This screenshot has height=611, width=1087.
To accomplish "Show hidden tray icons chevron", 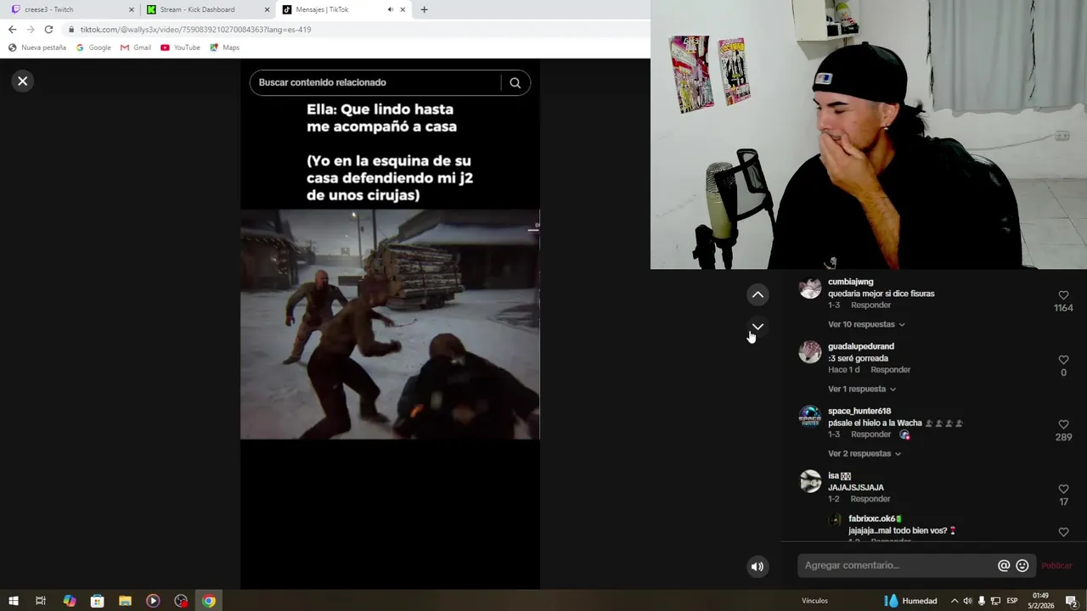I will (x=954, y=601).
